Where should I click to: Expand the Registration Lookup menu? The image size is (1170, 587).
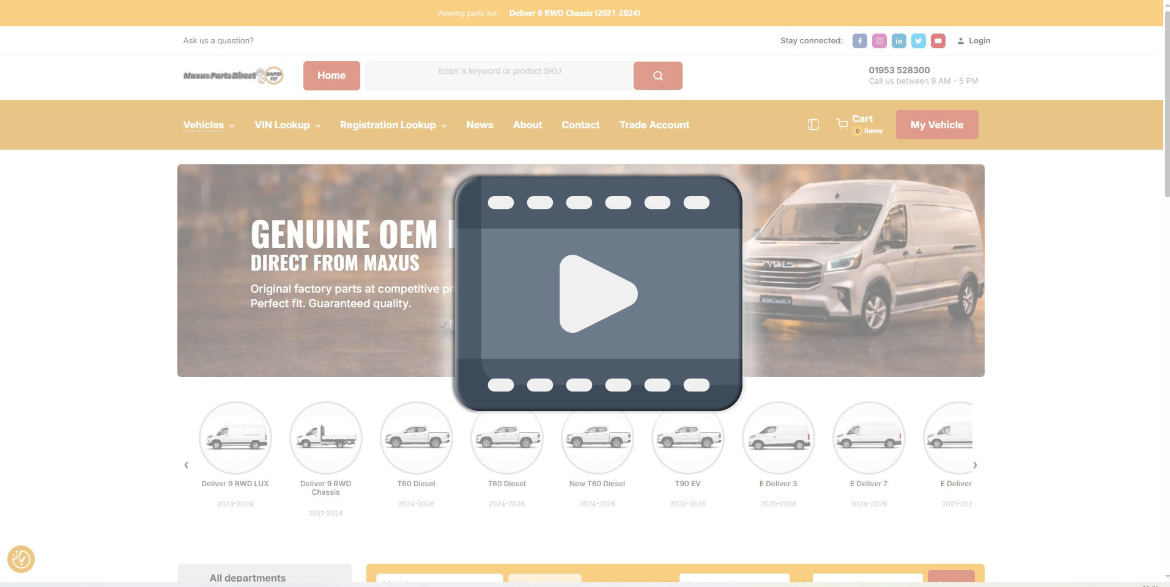(x=393, y=125)
